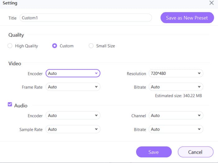Open the Audio Encoder dropdown

coord(73,116)
